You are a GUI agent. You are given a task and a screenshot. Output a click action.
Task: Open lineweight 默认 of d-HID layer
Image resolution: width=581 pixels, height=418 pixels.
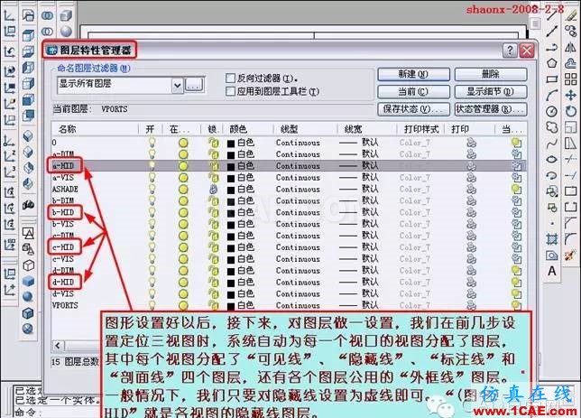coord(359,283)
